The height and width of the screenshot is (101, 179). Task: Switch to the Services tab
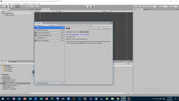[147, 9]
